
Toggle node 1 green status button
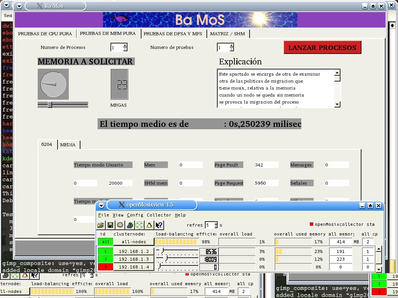click(x=105, y=251)
